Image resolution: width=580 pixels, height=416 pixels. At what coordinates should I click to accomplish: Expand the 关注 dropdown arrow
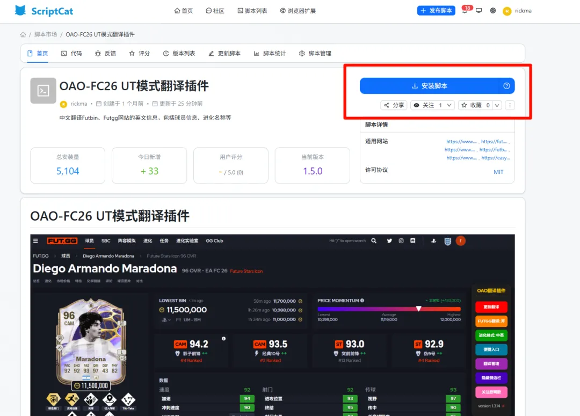pos(449,105)
